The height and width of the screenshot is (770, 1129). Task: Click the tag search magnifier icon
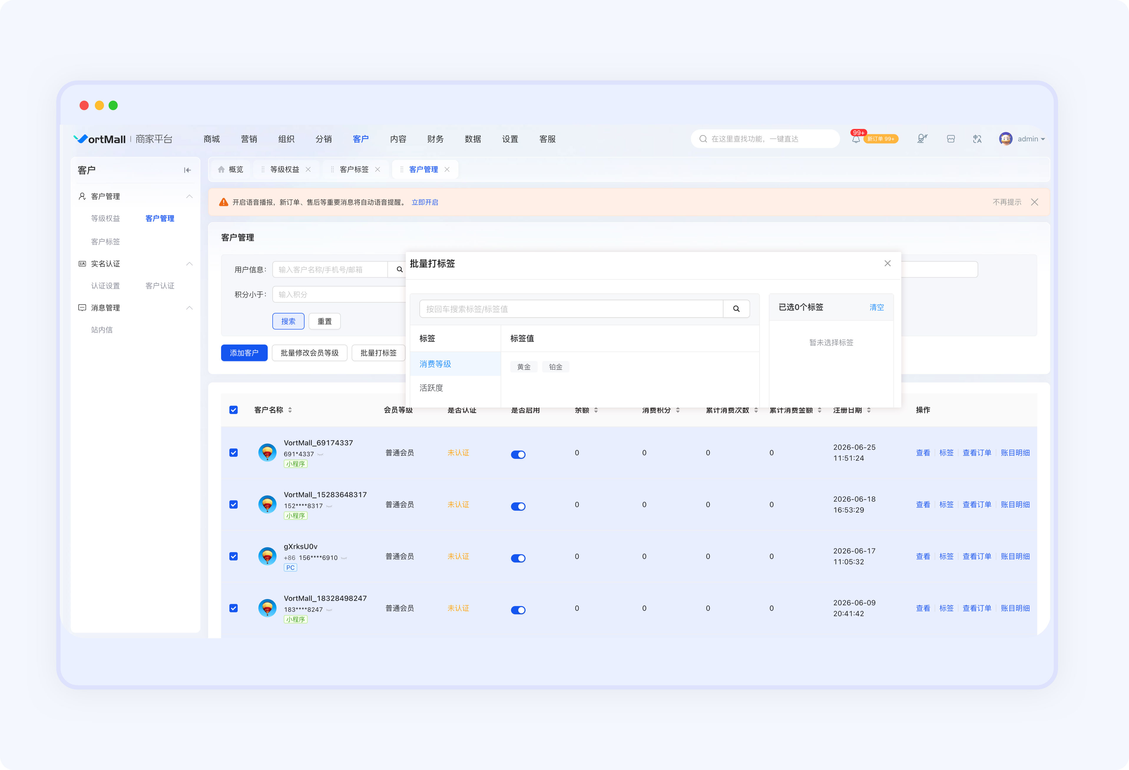pyautogui.click(x=736, y=309)
